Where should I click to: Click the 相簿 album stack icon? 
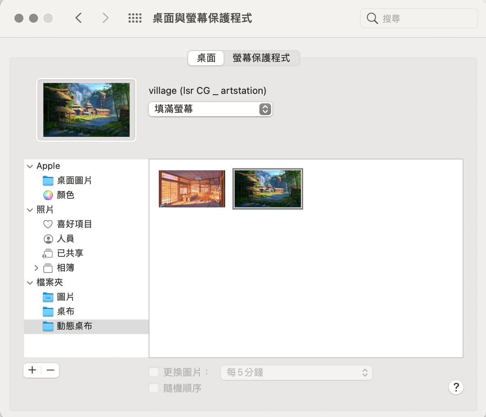pos(48,268)
